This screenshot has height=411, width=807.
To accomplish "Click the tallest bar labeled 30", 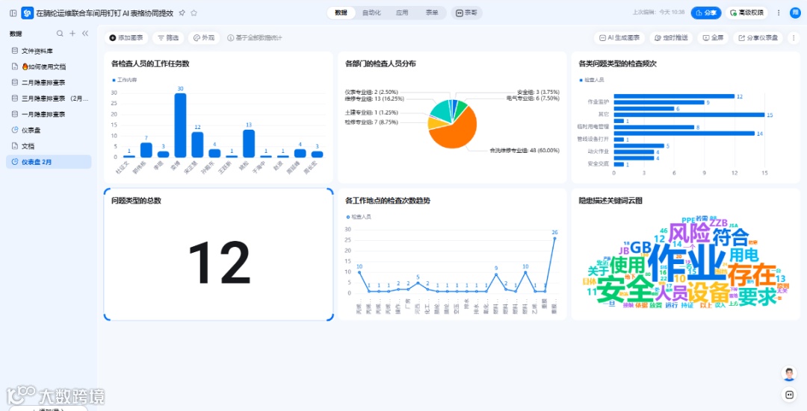I will click(x=180, y=125).
